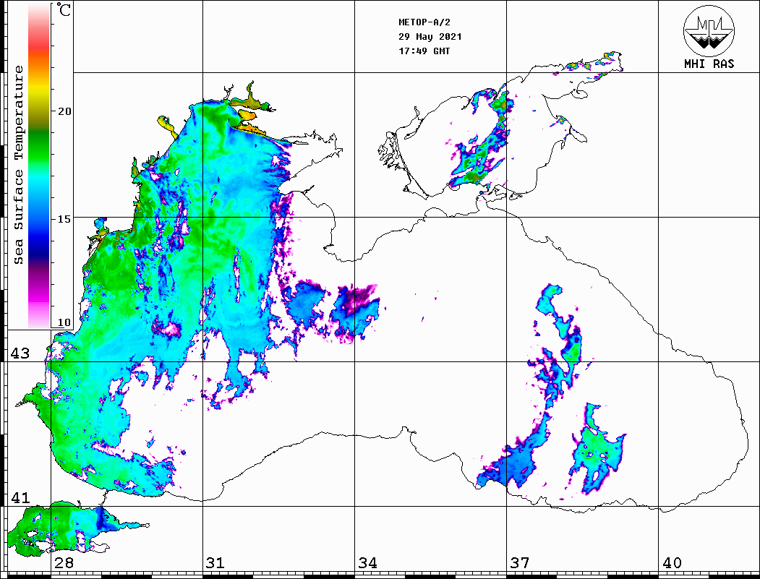Screen dimensions: 760x579
Task: Click the longitude label '28'
Action: (x=64, y=563)
